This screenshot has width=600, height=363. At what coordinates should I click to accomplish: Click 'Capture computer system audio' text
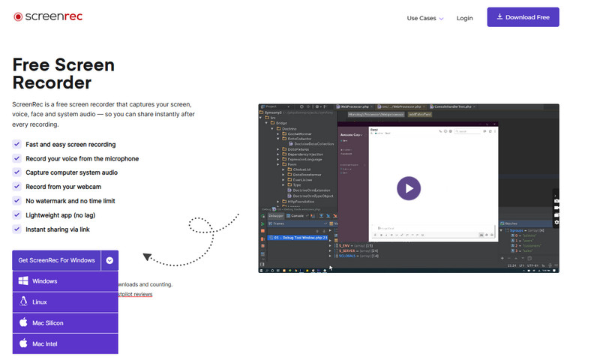(x=71, y=172)
